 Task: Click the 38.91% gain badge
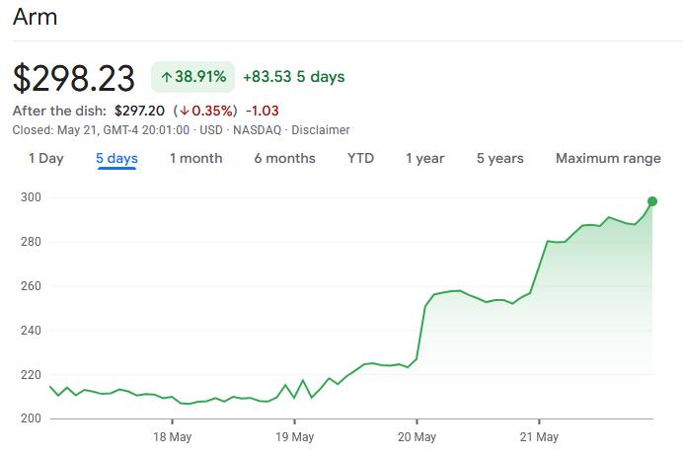(193, 77)
